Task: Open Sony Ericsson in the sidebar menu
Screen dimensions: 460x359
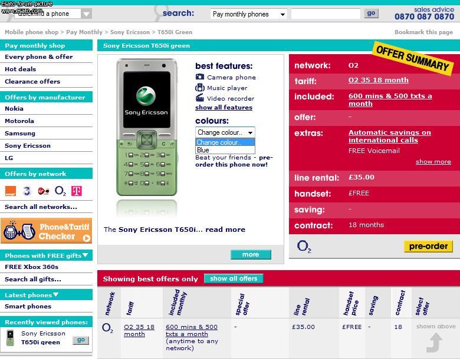Action: point(28,145)
